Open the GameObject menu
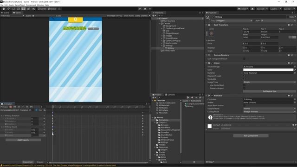The image size is (297, 167). [x=20, y=5]
